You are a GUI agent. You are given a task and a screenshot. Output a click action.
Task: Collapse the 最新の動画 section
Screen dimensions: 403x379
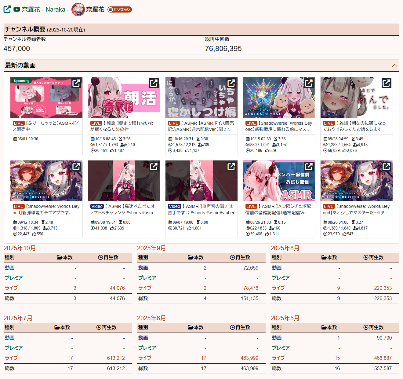coord(394,65)
